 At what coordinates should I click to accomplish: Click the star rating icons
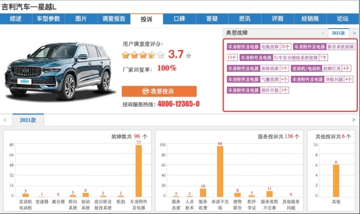click(143, 55)
